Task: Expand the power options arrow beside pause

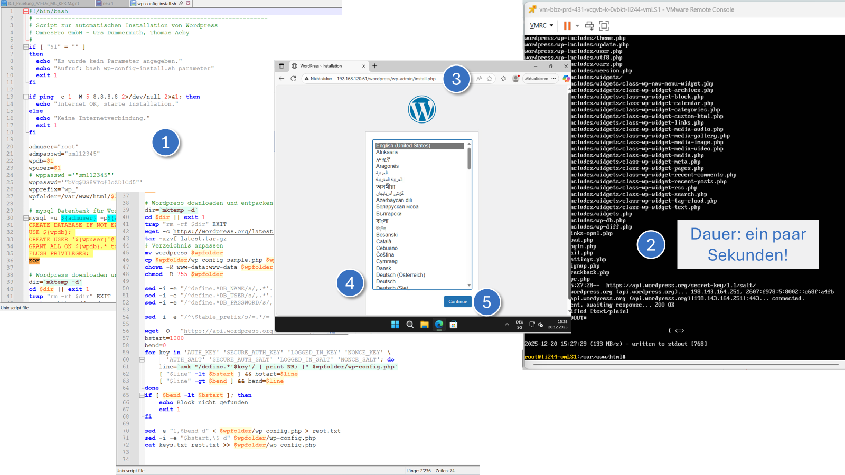Action: pos(577,25)
